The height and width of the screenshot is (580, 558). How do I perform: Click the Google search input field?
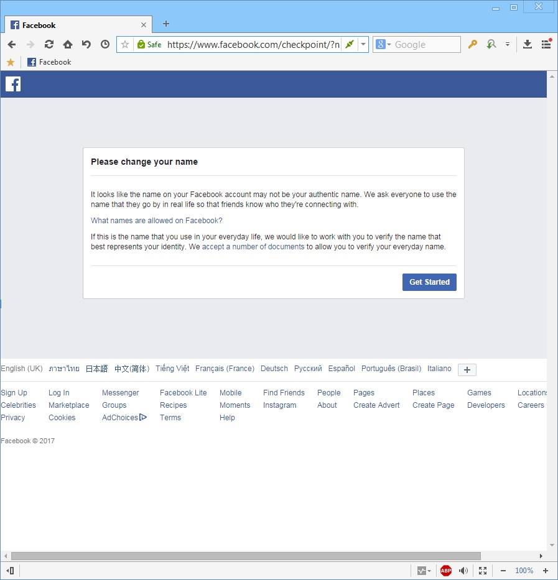point(427,45)
